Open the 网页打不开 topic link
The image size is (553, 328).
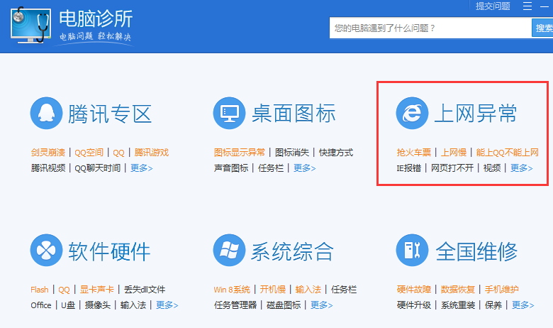coord(452,168)
